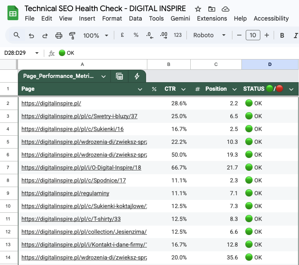Follow the O-Digital-Inspire/18 link
The image size is (299, 265).
[81, 167]
